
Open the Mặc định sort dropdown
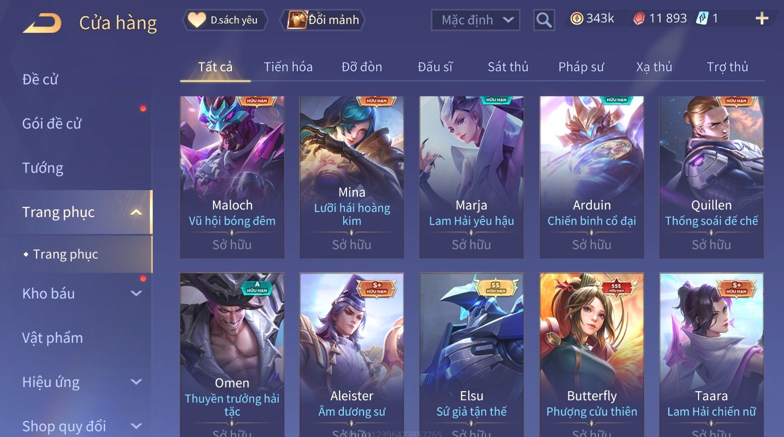pyautogui.click(x=475, y=20)
